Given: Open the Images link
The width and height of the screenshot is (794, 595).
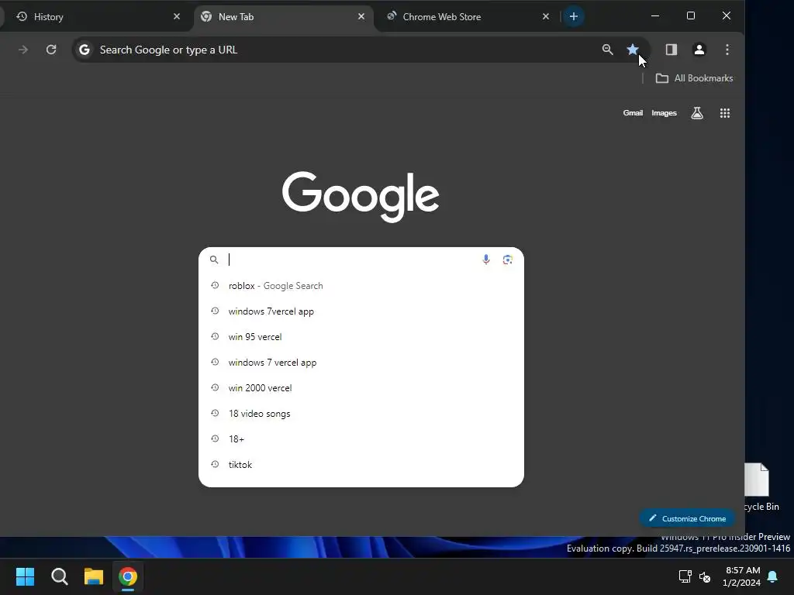Looking at the screenshot, I should [664, 113].
